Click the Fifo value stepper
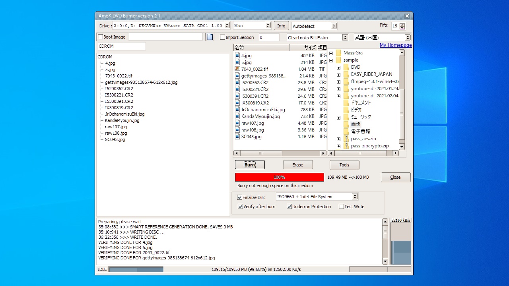Image resolution: width=509 pixels, height=286 pixels. [x=402, y=26]
